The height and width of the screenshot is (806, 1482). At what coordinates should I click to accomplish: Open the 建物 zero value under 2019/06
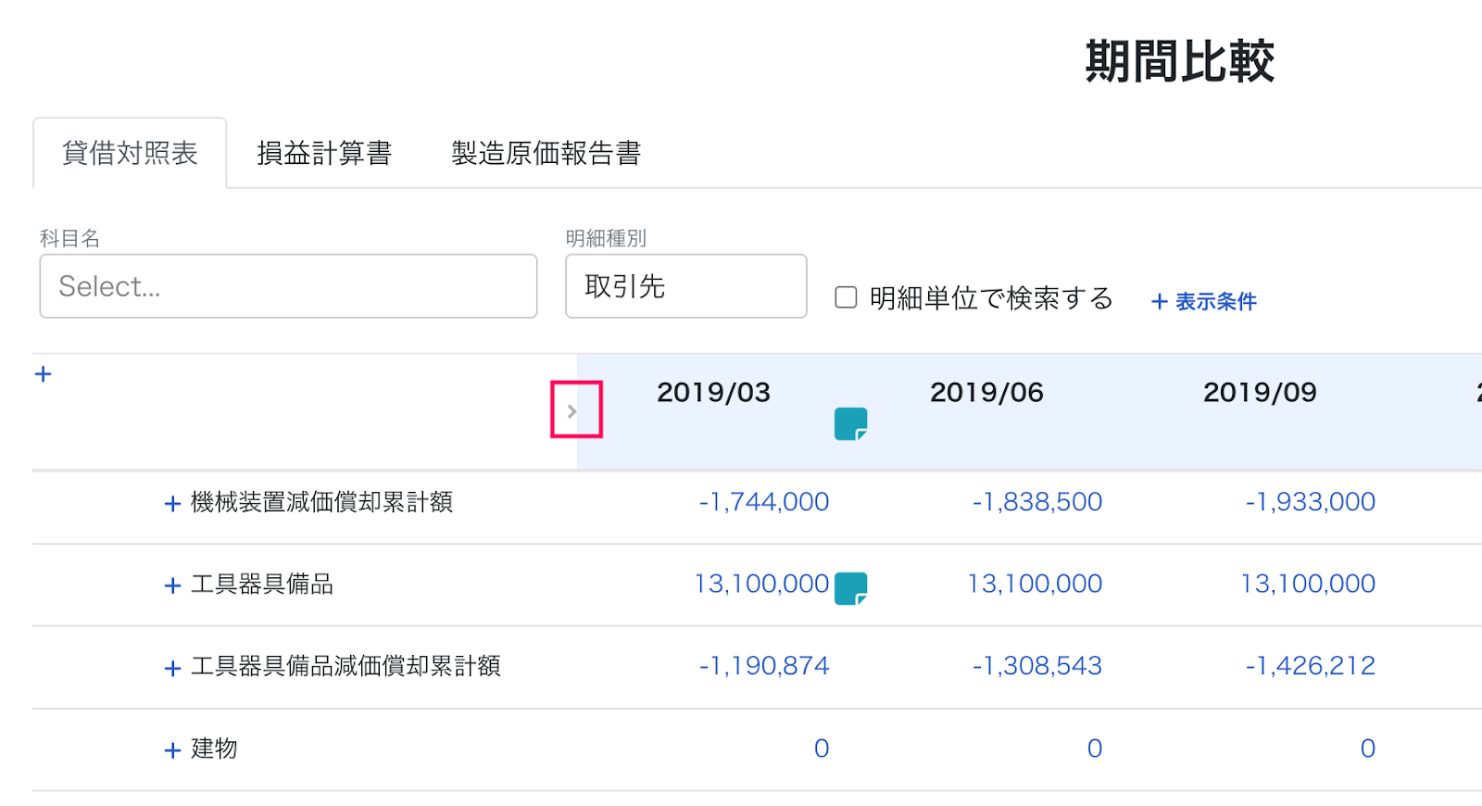(x=1095, y=749)
